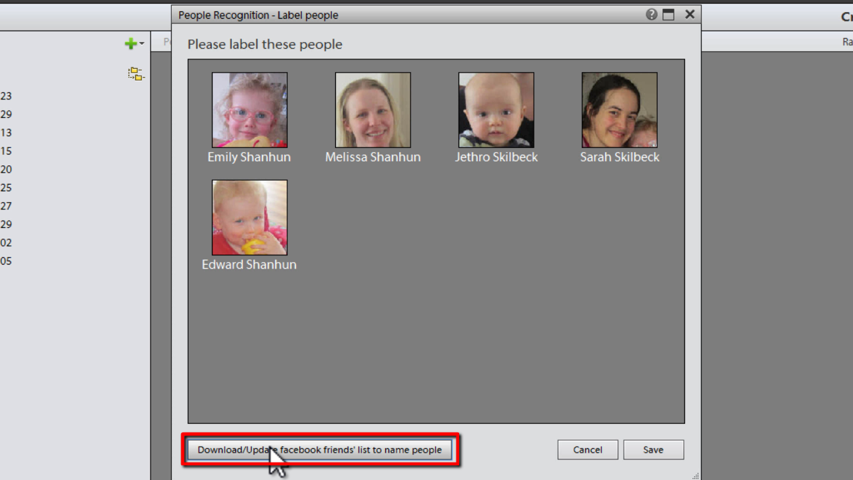Click Download/Update facebook friends' list button
The width and height of the screenshot is (853, 480).
320,450
